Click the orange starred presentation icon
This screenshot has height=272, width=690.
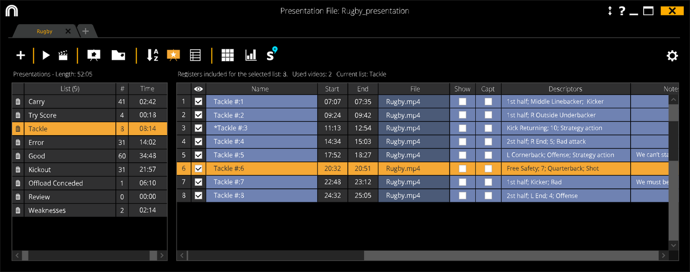[x=173, y=55]
